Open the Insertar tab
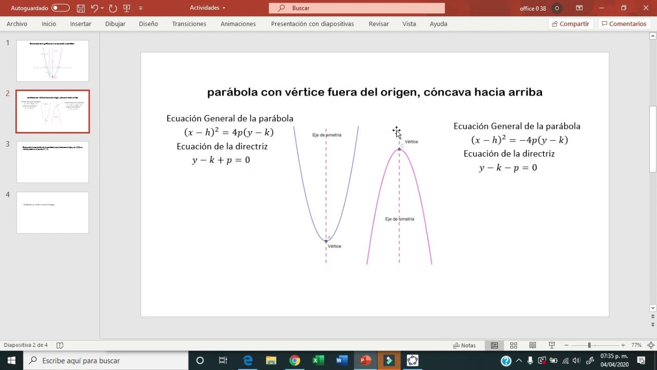This screenshot has height=370, width=657. tap(81, 24)
